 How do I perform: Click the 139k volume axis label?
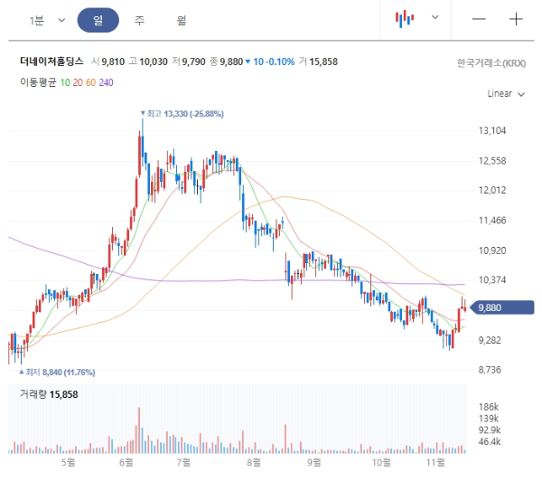[489, 419]
